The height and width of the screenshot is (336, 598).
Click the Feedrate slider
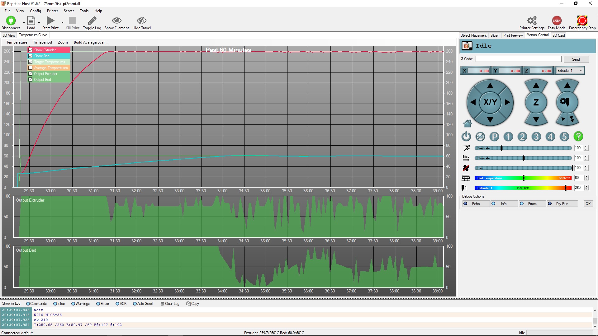523,148
